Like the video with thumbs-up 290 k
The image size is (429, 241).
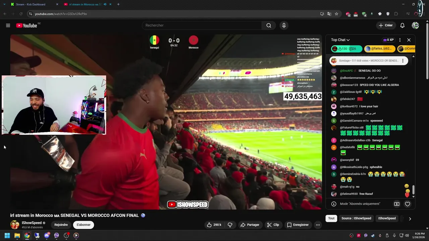pyautogui.click(x=214, y=225)
